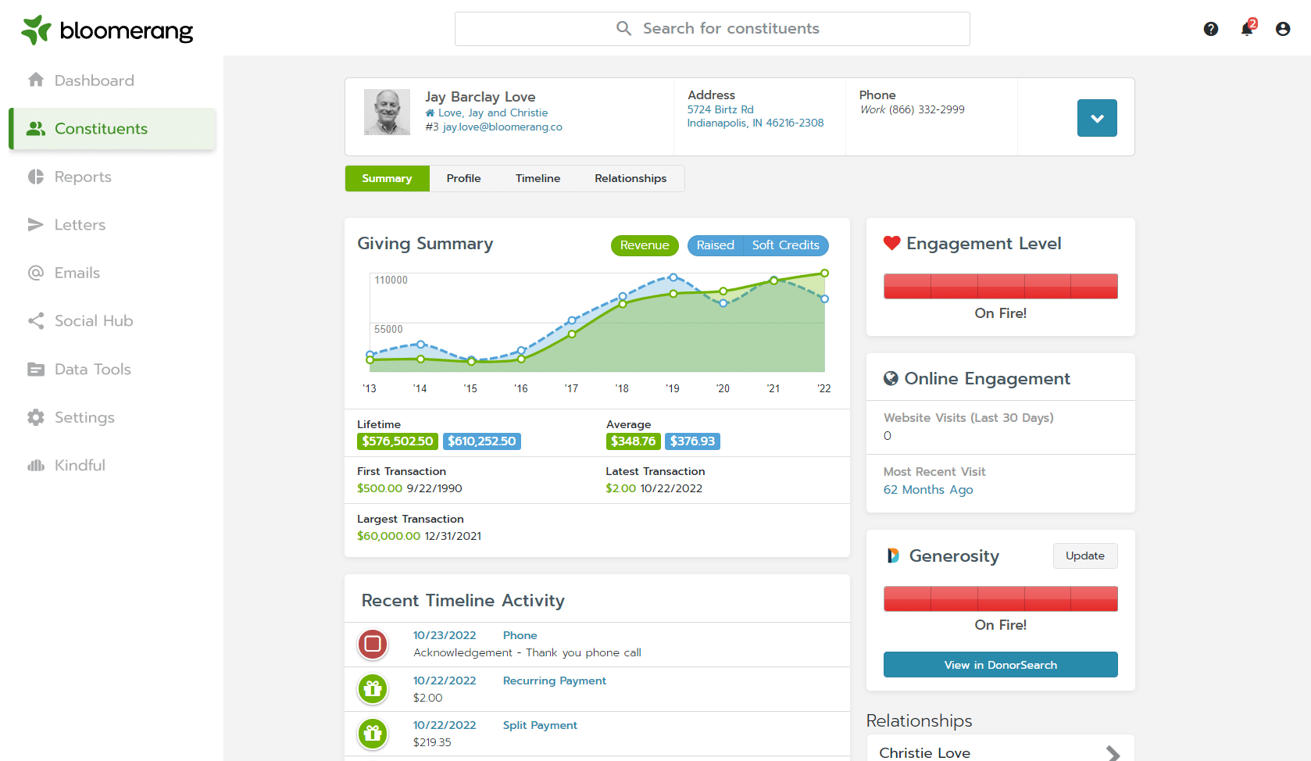Click View in DonorSearch button
The width and height of the screenshot is (1311, 761).
click(1000, 665)
